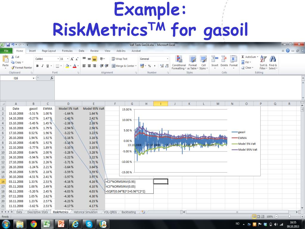Click the Fill Color paint bucket
This screenshot has height=229, width=305.
(x=67, y=66)
